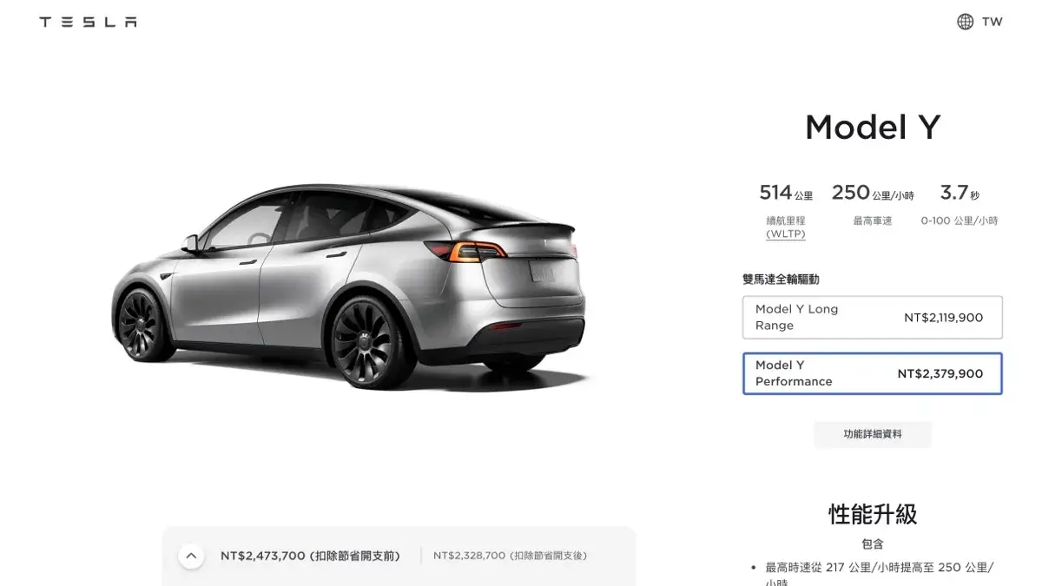Click the 性能升級 heading
1042x586 pixels.
873,514
